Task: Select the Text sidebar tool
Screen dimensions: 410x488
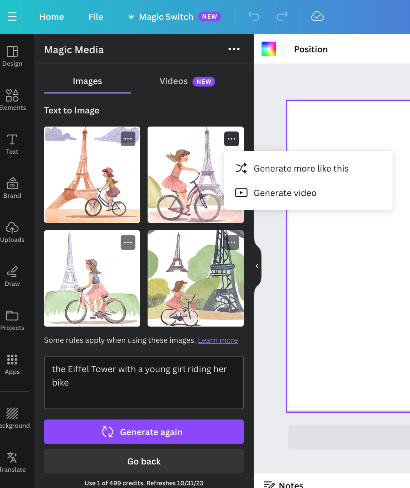Action: click(x=12, y=144)
